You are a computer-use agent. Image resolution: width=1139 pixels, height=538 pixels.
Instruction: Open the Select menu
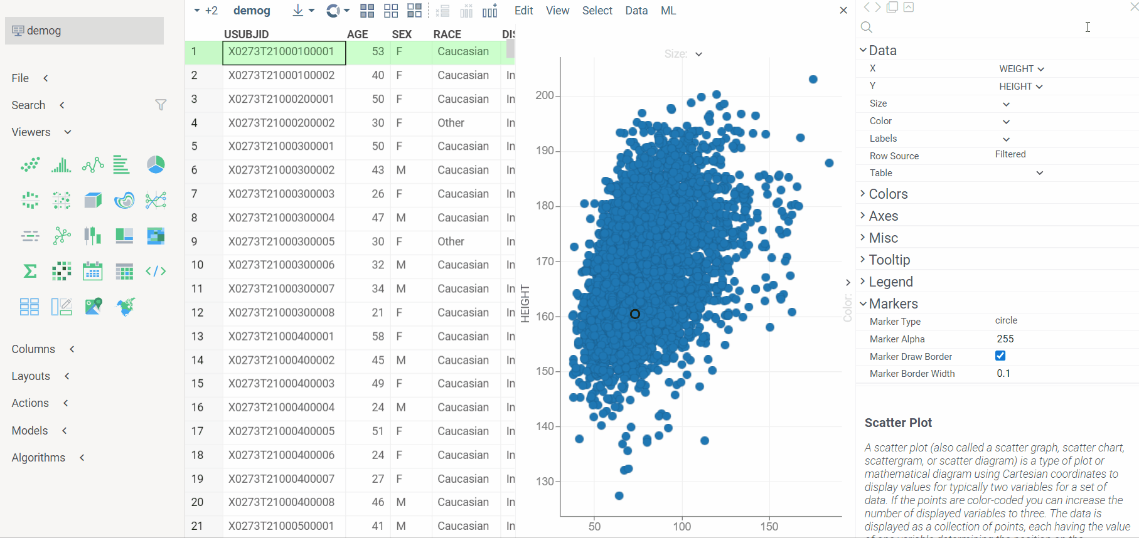597,11
